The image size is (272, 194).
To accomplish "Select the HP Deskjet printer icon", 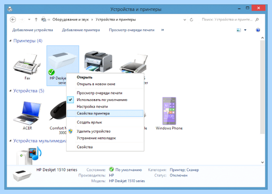I will (63, 60).
